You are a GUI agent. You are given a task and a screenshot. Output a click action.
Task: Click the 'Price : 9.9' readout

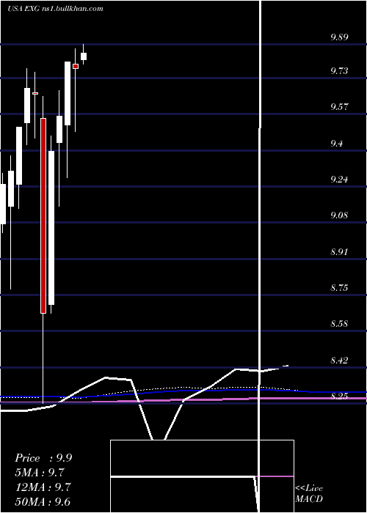pyautogui.click(x=43, y=458)
